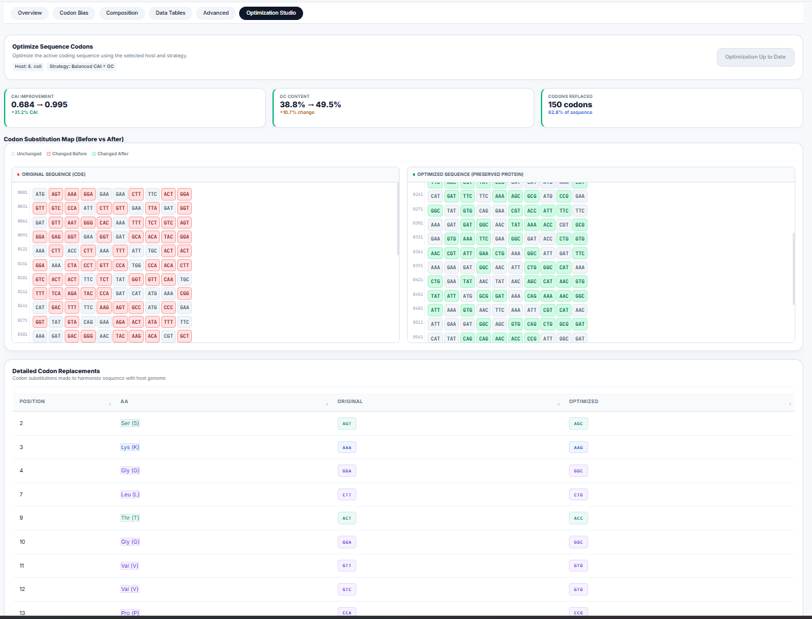
Task: Click the CGG codon in original row 0211
Action: pos(185,293)
